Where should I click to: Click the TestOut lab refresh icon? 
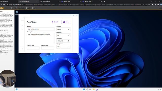coord(12,8)
